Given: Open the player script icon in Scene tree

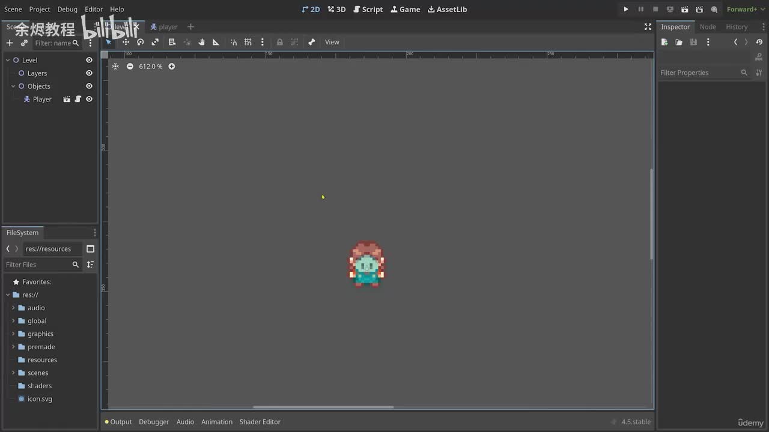Looking at the screenshot, I should pyautogui.click(x=78, y=99).
